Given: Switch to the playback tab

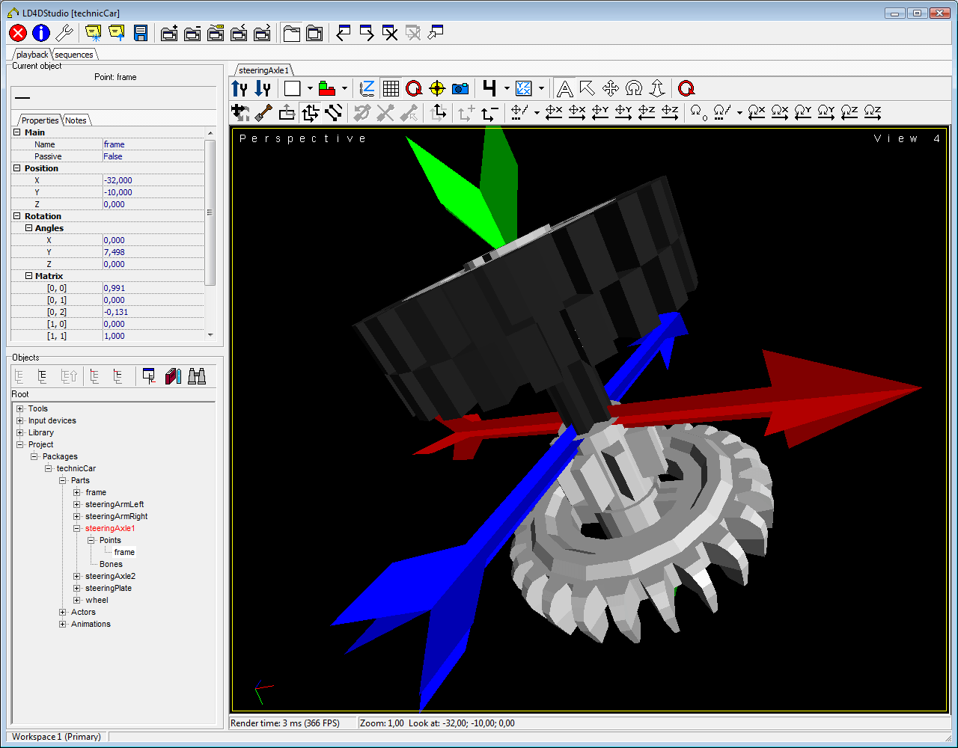Looking at the screenshot, I should coord(32,55).
